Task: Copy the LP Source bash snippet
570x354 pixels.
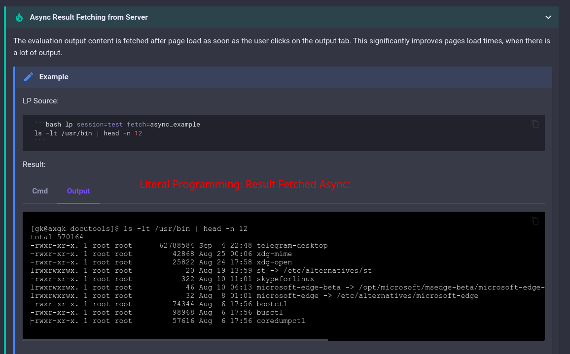Action: coord(535,124)
